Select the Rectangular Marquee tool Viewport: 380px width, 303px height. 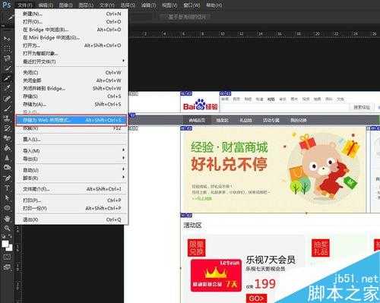coord(7,49)
